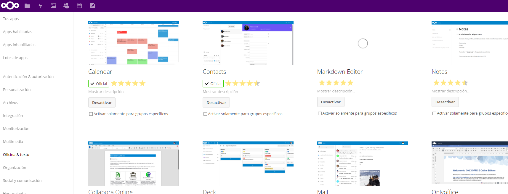
Task: Select Tus apps in sidebar
Action: (11, 19)
